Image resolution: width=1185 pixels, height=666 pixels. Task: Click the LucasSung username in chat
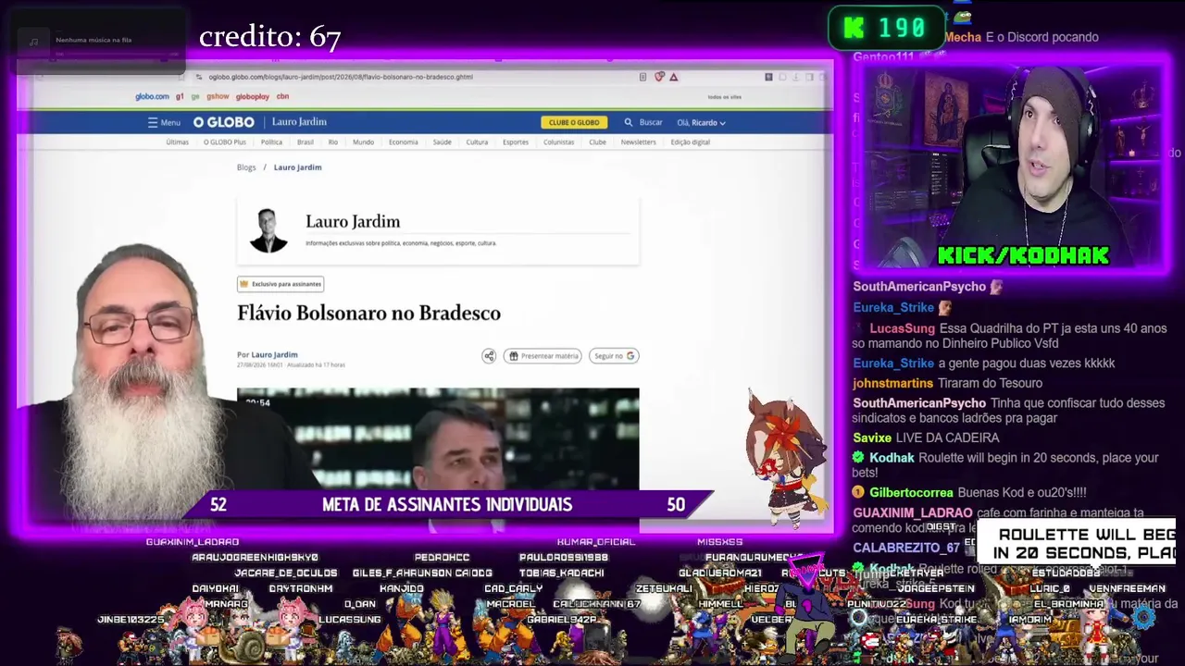click(x=902, y=328)
